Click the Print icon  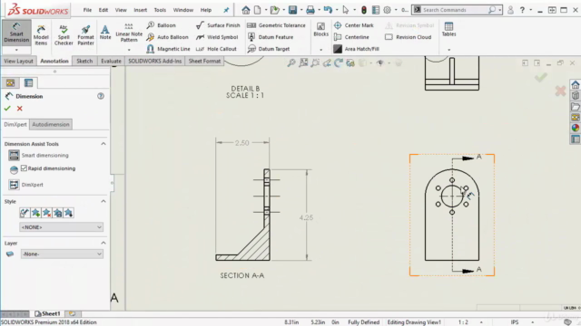(x=310, y=10)
